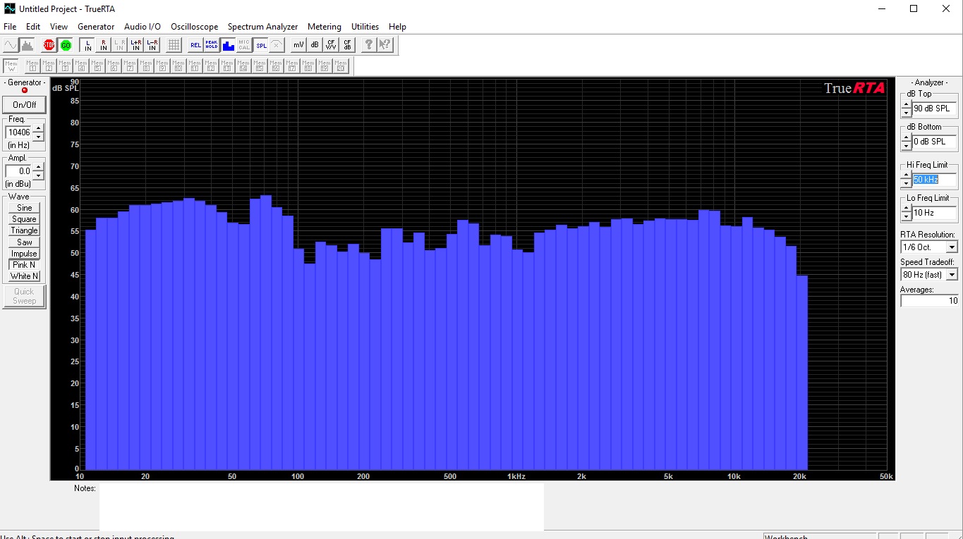Select the L IN input icon
The width and height of the screenshot is (963, 539).
87,45
